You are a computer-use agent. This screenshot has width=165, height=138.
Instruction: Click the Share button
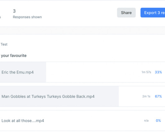pyautogui.click(x=126, y=13)
